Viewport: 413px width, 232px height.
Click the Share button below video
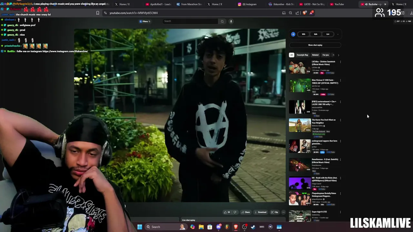tap(246, 212)
